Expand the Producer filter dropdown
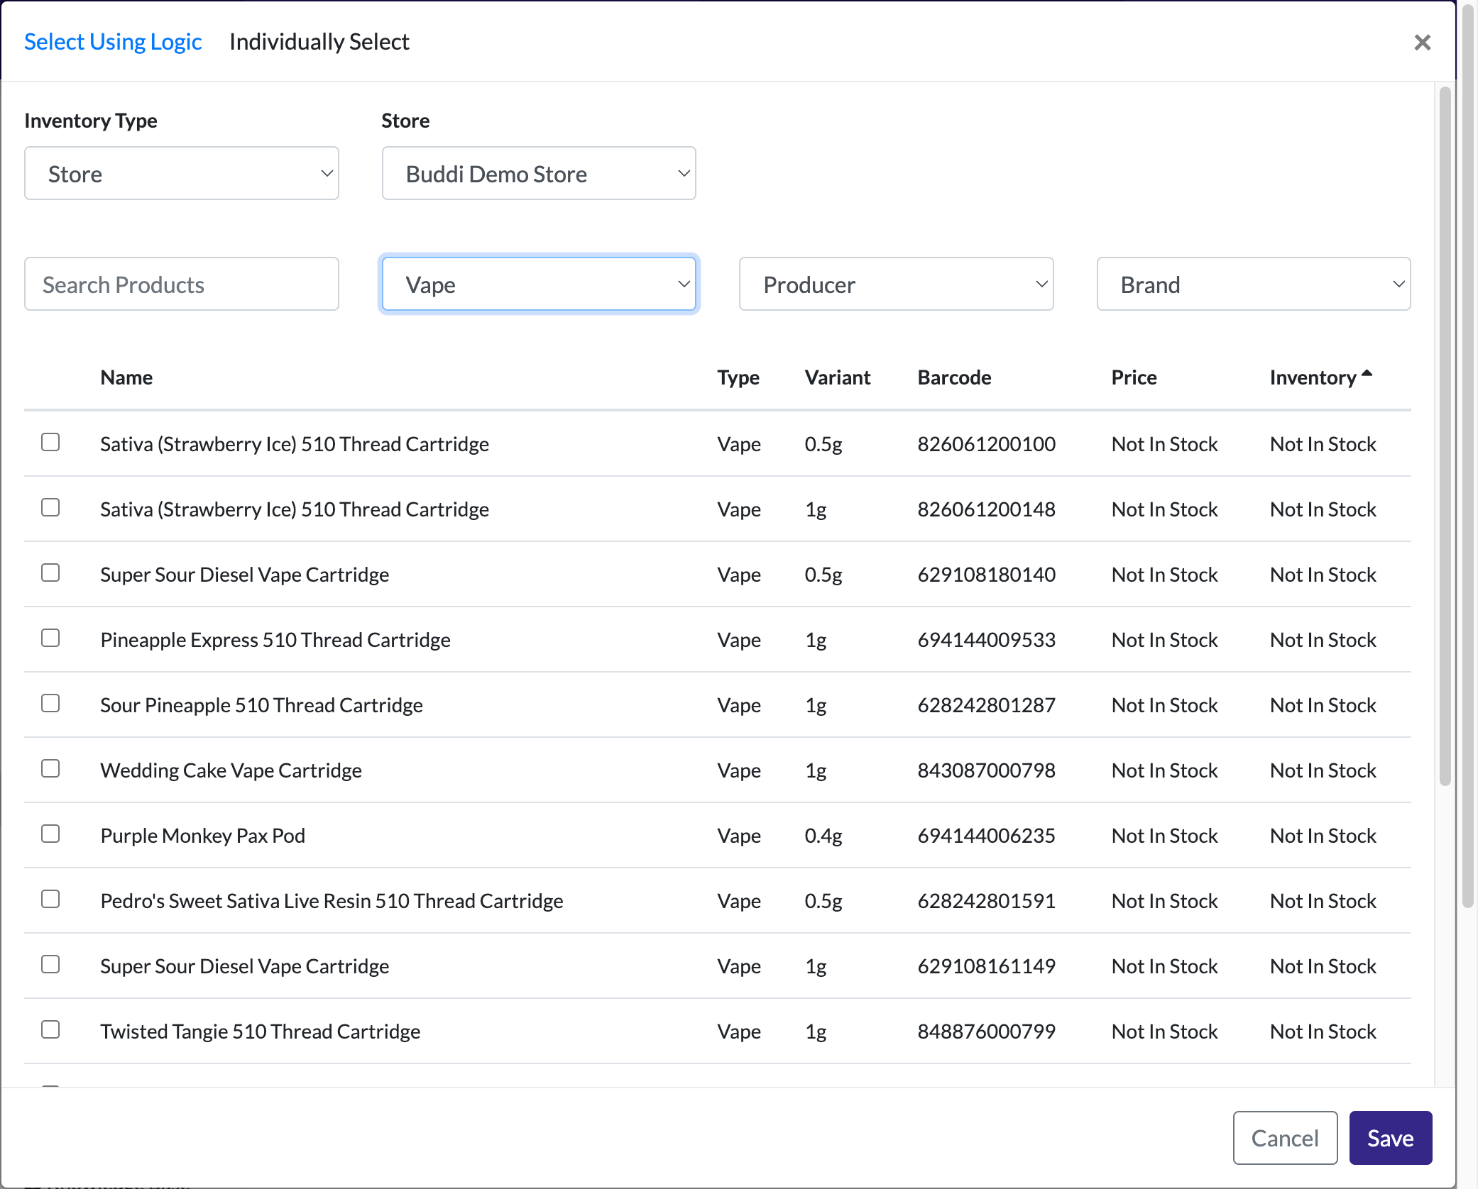 (896, 284)
